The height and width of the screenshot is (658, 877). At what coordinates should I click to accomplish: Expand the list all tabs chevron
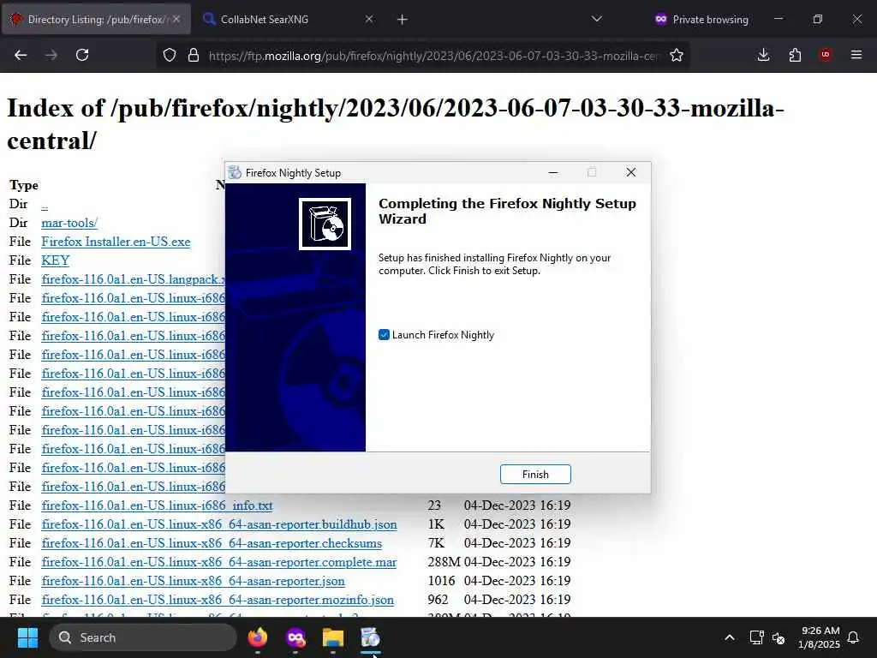click(597, 19)
